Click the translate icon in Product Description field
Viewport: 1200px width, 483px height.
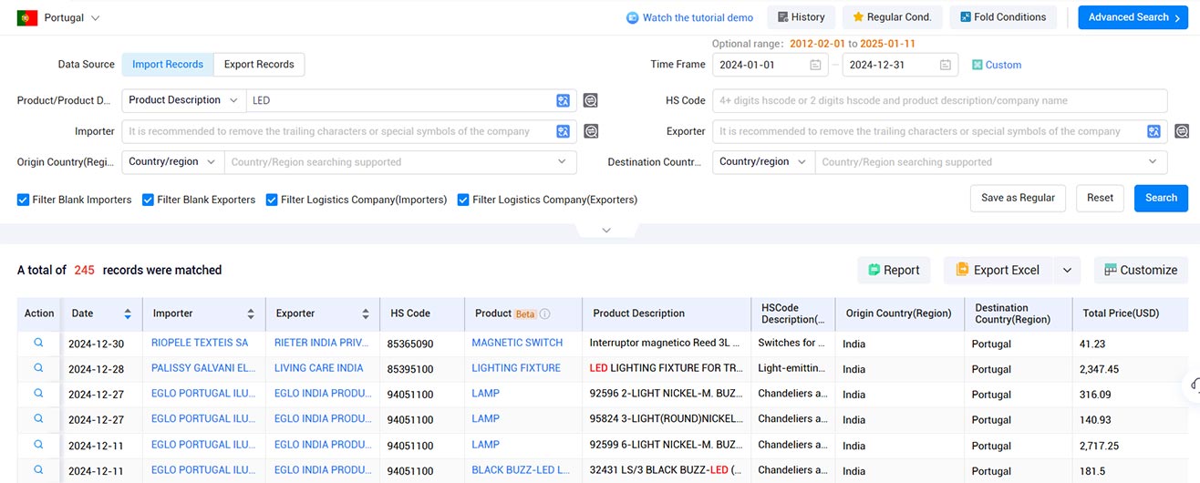tap(564, 100)
